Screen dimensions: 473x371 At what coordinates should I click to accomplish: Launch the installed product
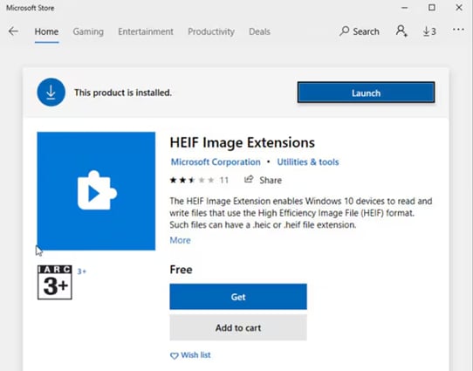pyautogui.click(x=366, y=93)
